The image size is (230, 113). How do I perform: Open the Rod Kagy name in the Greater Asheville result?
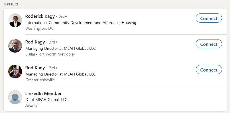pyautogui.click(x=35, y=68)
